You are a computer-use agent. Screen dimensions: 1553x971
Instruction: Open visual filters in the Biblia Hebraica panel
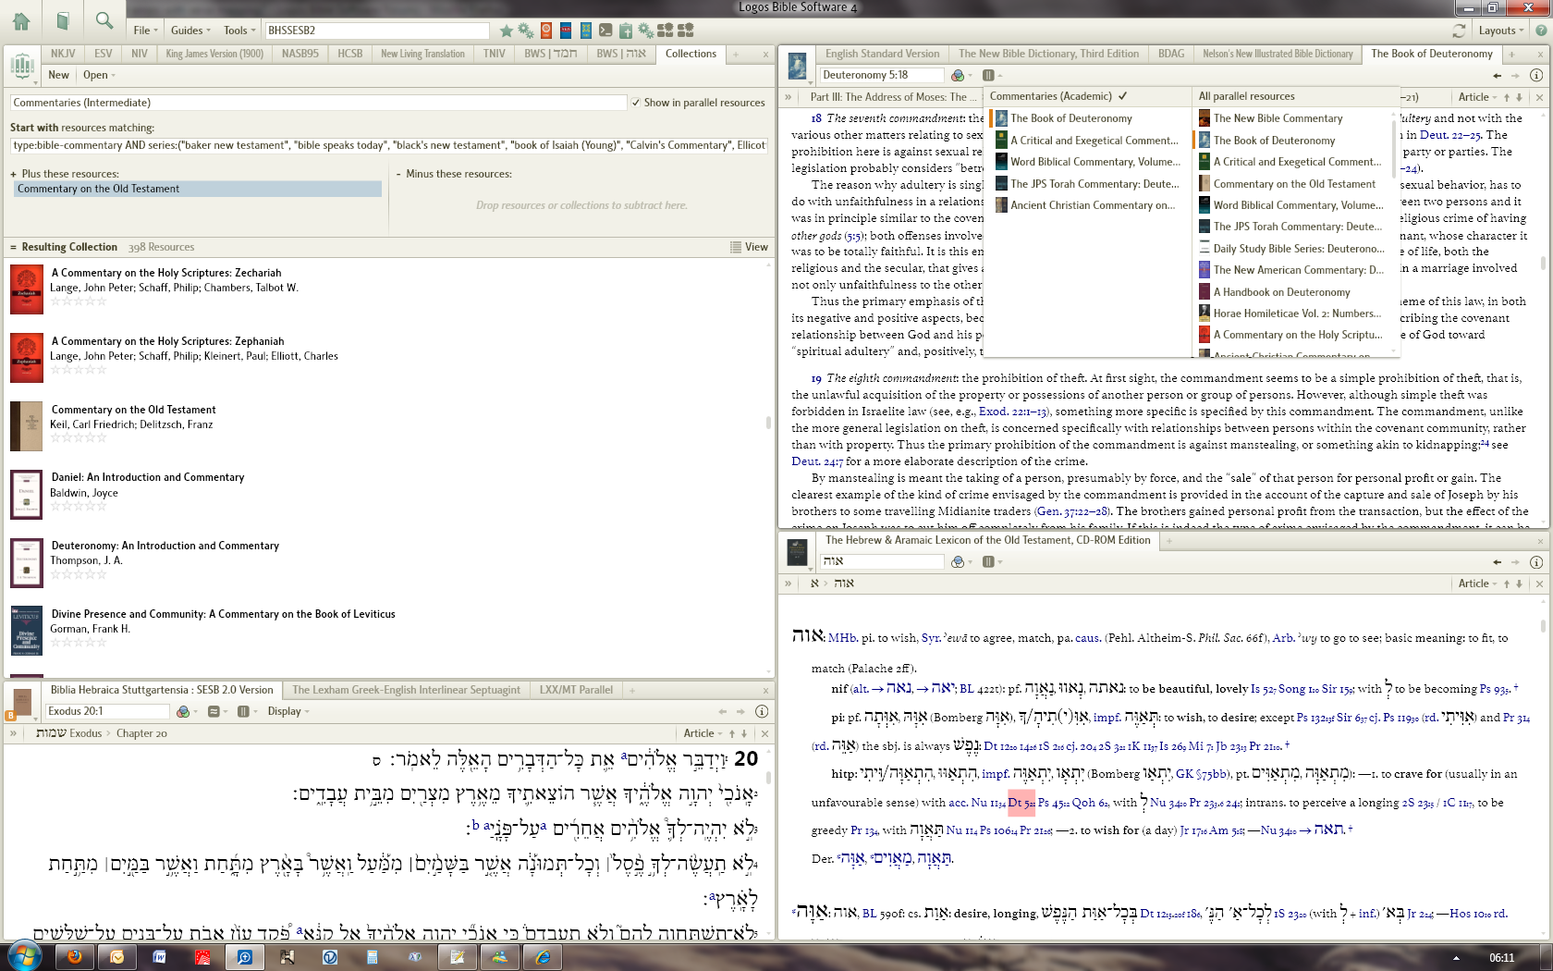184,711
